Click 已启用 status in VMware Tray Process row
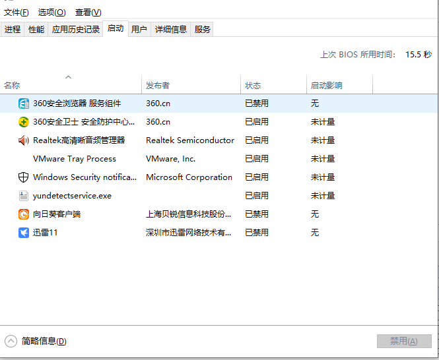Screen dimensions: 439x360 (257, 159)
